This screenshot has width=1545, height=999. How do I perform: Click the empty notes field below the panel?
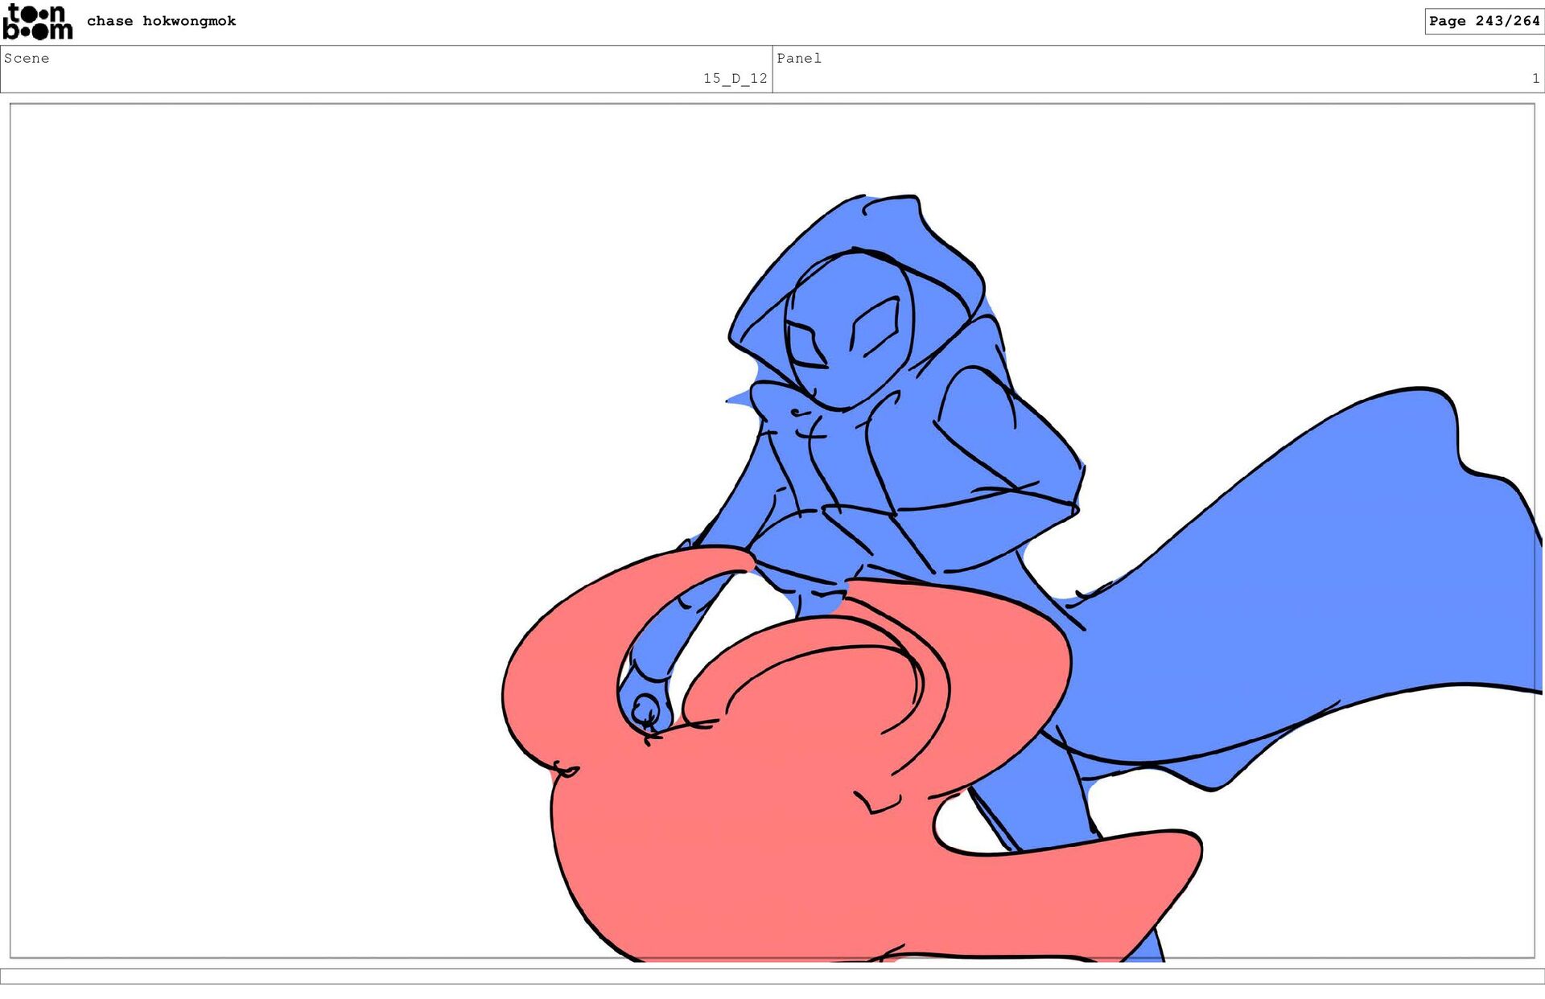pos(772,976)
